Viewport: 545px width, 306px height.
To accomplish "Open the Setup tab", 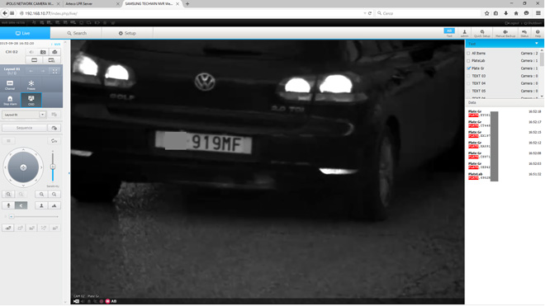I will (x=127, y=33).
